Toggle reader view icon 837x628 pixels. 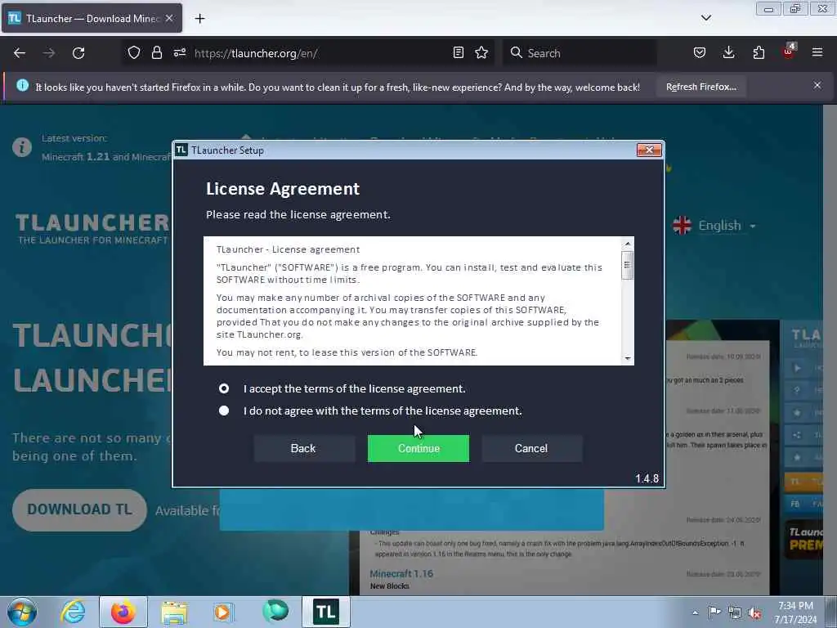(x=458, y=52)
